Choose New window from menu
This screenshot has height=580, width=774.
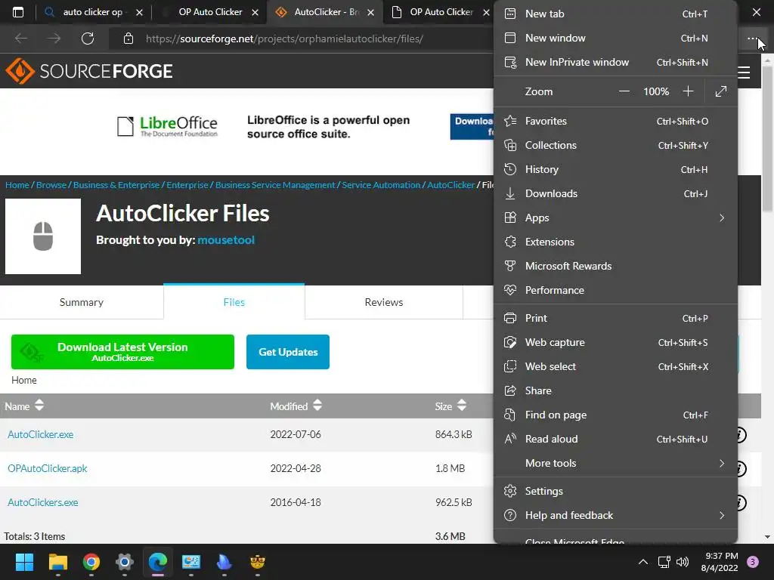(615, 38)
